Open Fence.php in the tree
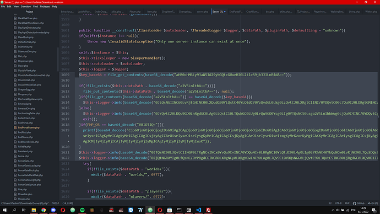 click(24, 156)
